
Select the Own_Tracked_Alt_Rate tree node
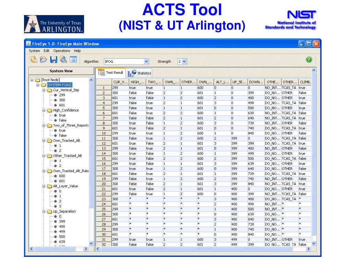click(x=71, y=171)
